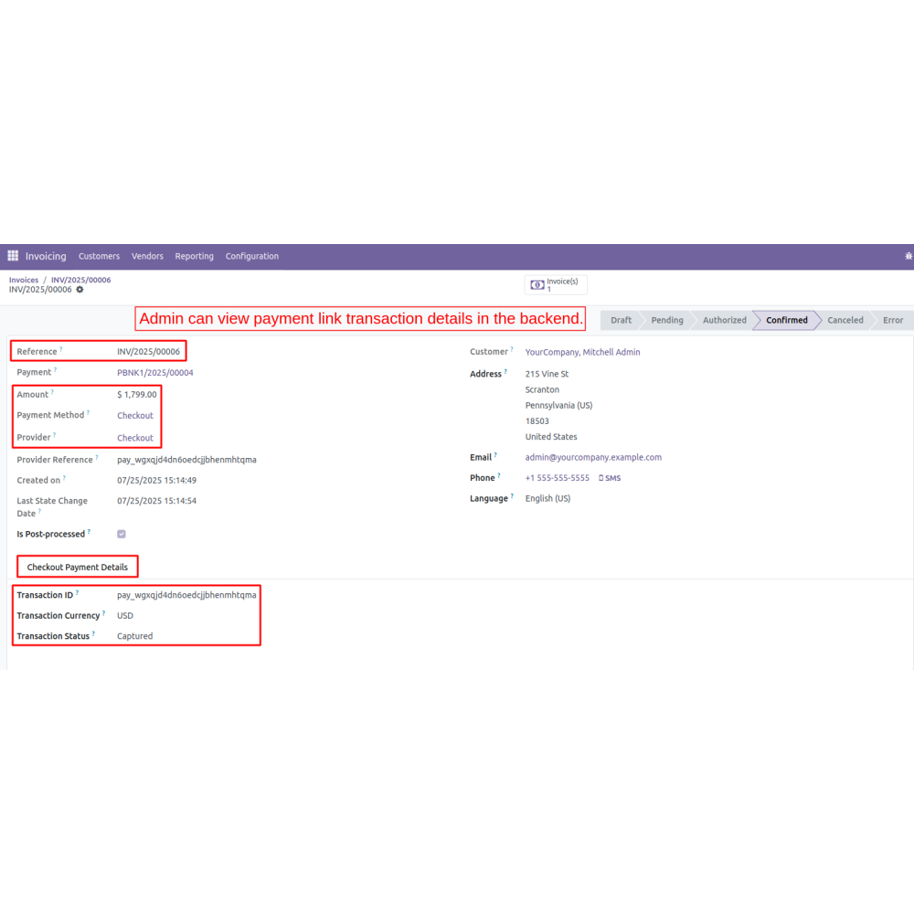Open the Reporting menu
914x914 pixels.
[x=194, y=256]
